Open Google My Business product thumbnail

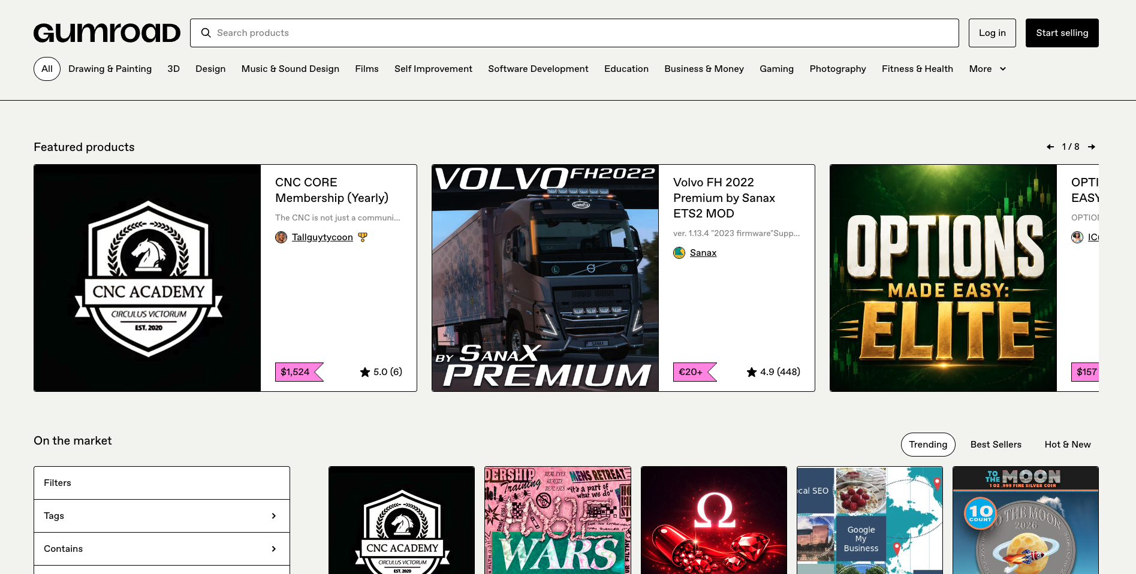coord(870,520)
